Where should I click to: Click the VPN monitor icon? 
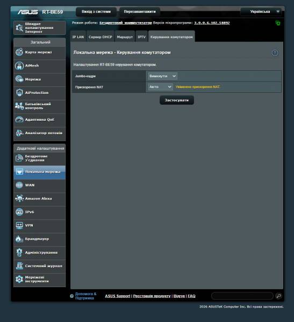(x=19, y=225)
